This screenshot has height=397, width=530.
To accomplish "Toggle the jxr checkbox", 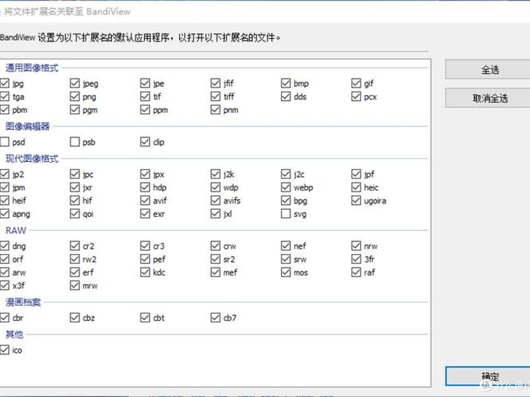I will tap(75, 187).
